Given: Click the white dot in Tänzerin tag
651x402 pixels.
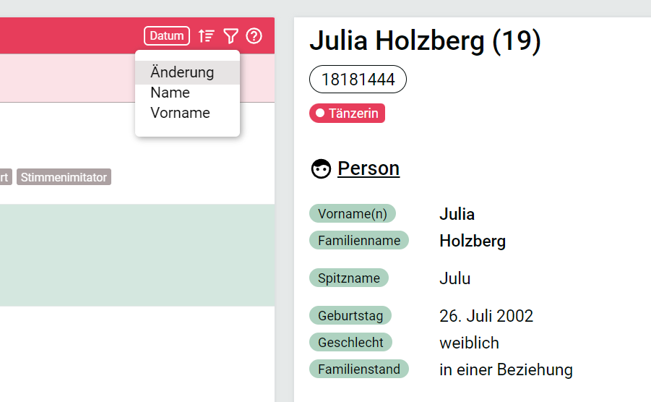Looking at the screenshot, I should tap(320, 113).
